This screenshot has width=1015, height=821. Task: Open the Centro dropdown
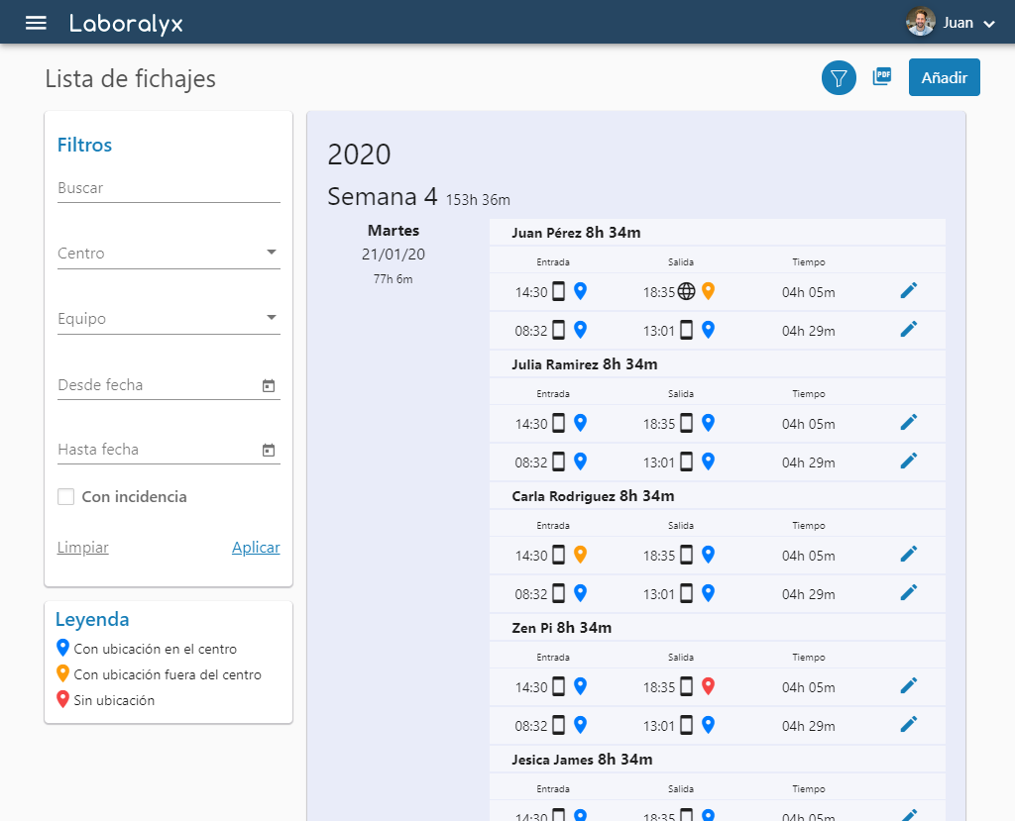point(169,253)
